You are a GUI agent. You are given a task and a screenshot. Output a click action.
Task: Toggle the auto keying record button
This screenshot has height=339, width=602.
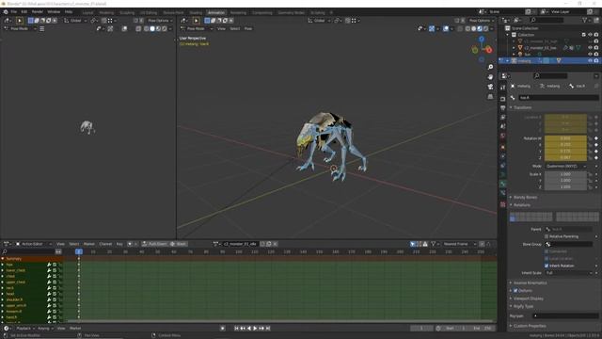[223, 329]
